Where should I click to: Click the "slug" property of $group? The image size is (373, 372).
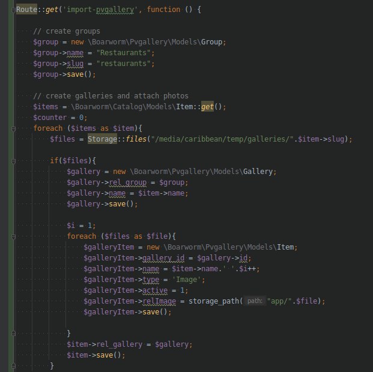pyautogui.click(x=75, y=64)
